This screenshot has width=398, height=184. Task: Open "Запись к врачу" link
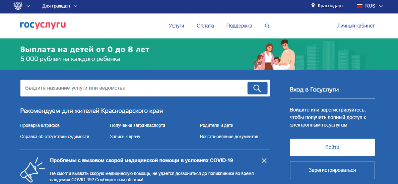(125, 137)
